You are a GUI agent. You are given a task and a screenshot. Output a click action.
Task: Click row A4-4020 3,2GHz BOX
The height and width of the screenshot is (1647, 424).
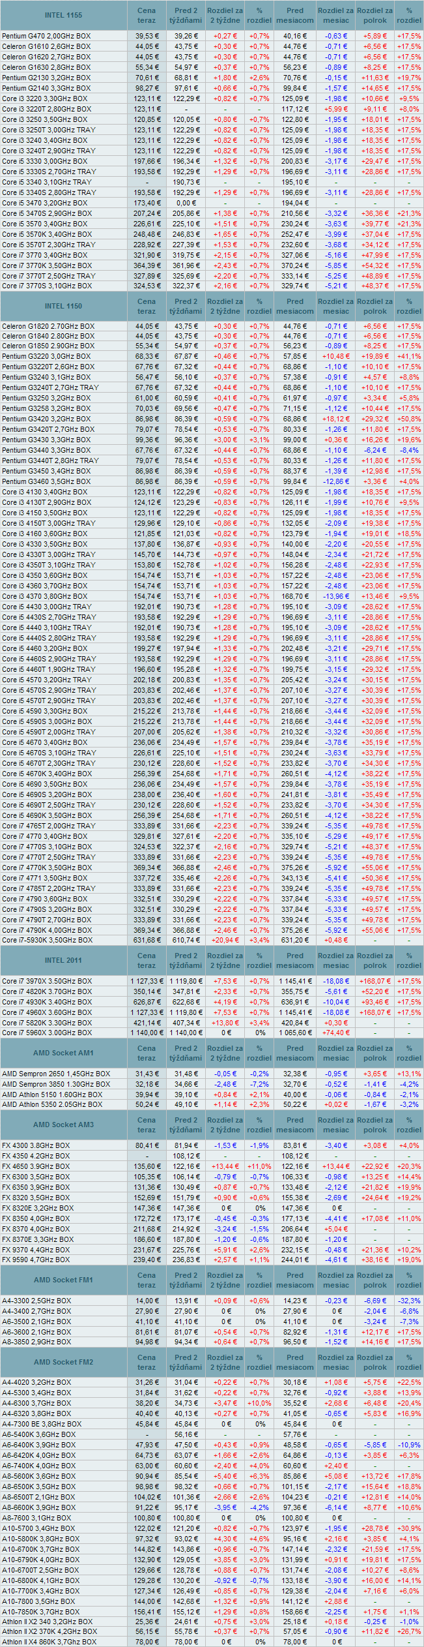pyautogui.click(x=212, y=1382)
